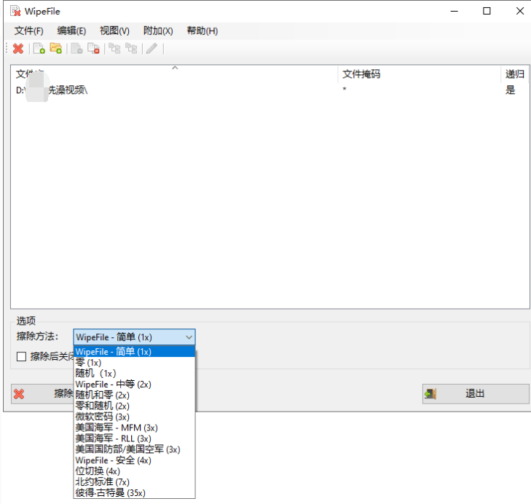The height and width of the screenshot is (504, 531).
Task: Open the 视图(V) menu
Action: [x=114, y=31]
